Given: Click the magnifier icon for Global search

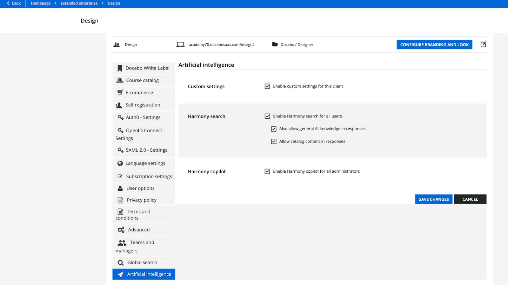Looking at the screenshot, I should click(121, 263).
